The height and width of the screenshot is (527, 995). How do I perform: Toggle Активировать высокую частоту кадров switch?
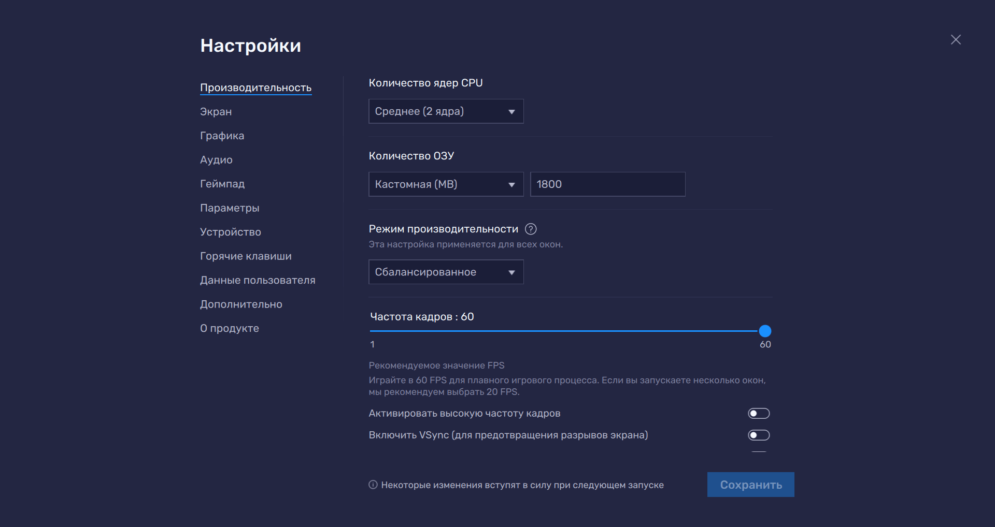click(x=759, y=413)
